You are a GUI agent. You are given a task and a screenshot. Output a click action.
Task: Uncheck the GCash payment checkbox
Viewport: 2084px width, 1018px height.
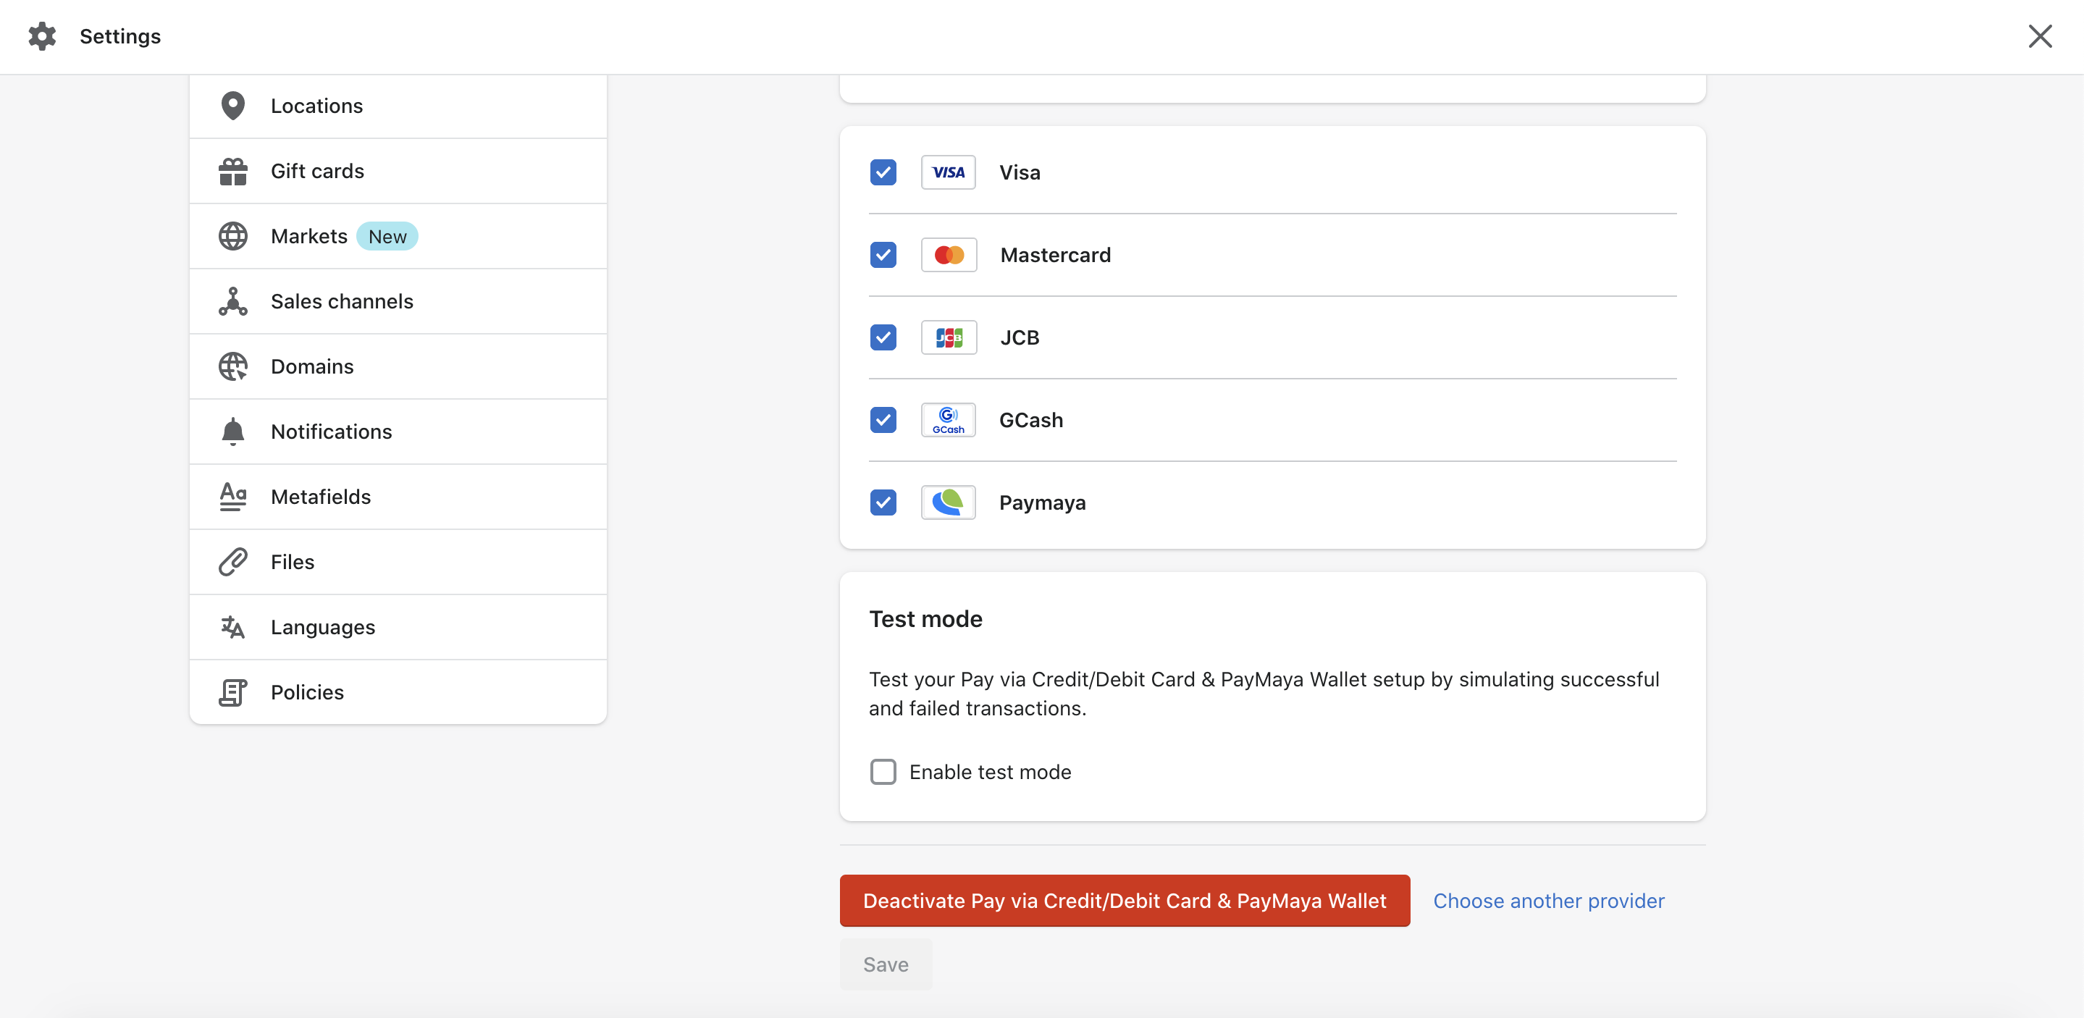pos(883,420)
